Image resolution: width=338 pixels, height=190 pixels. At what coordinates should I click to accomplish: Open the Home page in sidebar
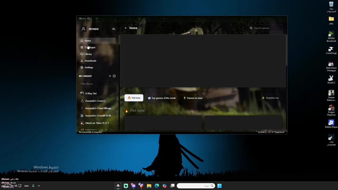(97, 41)
